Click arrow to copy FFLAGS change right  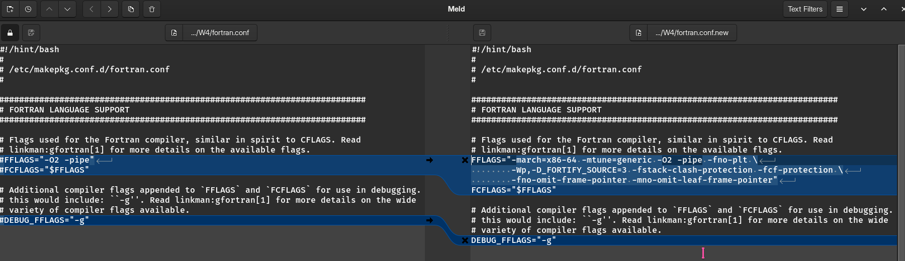coord(429,160)
